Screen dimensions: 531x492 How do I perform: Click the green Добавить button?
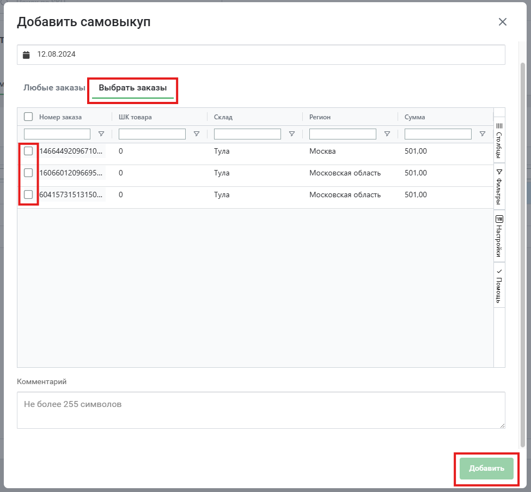(x=486, y=469)
